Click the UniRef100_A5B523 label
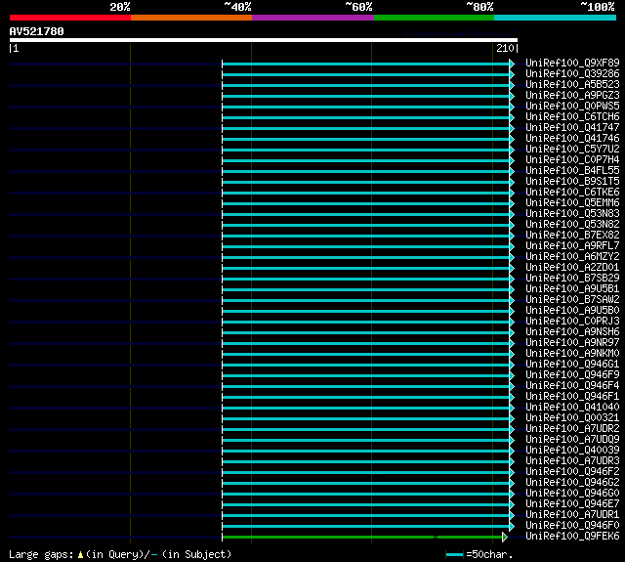The height and width of the screenshot is (562, 625). pyautogui.click(x=572, y=85)
